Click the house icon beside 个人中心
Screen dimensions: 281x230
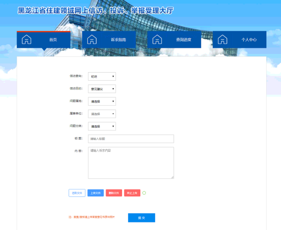click(223, 40)
